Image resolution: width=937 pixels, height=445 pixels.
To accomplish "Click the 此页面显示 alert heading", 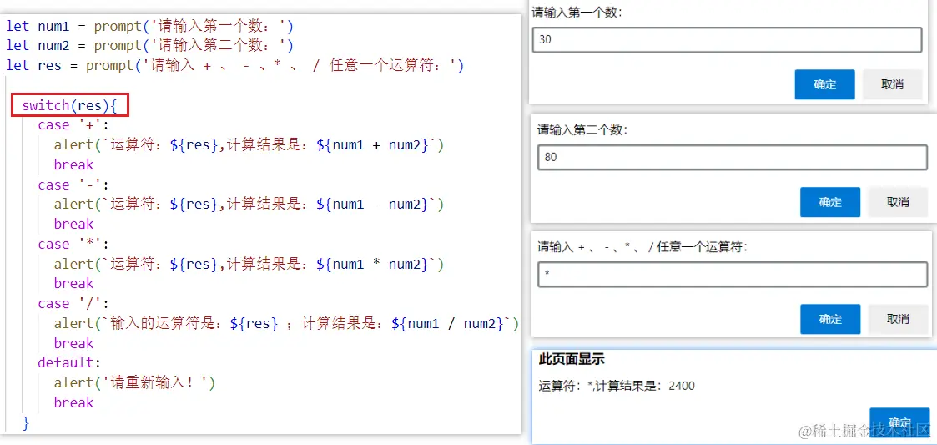I will click(572, 359).
